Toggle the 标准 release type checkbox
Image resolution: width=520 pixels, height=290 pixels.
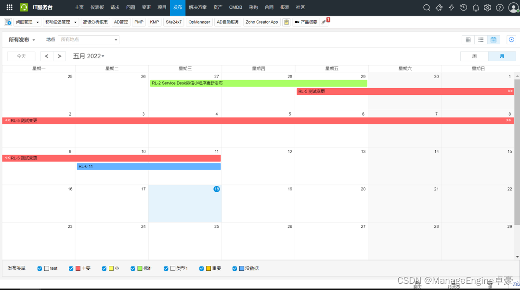pyautogui.click(x=133, y=268)
